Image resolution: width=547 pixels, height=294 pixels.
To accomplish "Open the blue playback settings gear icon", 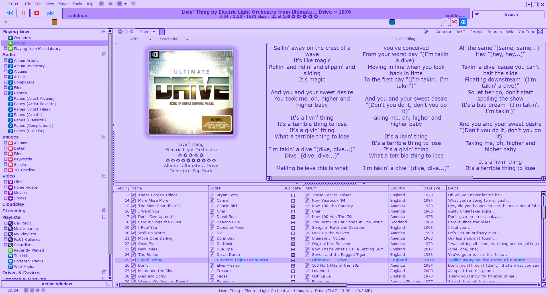I will (463, 22).
